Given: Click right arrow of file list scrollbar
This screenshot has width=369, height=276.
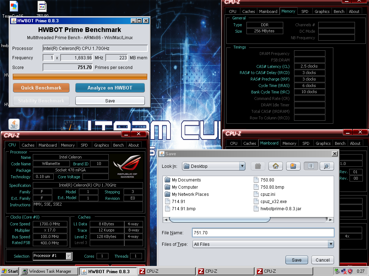Looking at the screenshot, I should (330, 220).
